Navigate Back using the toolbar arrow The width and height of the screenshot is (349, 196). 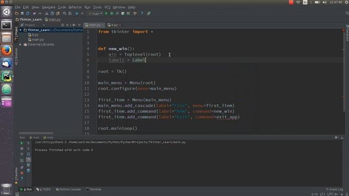tap(77, 14)
